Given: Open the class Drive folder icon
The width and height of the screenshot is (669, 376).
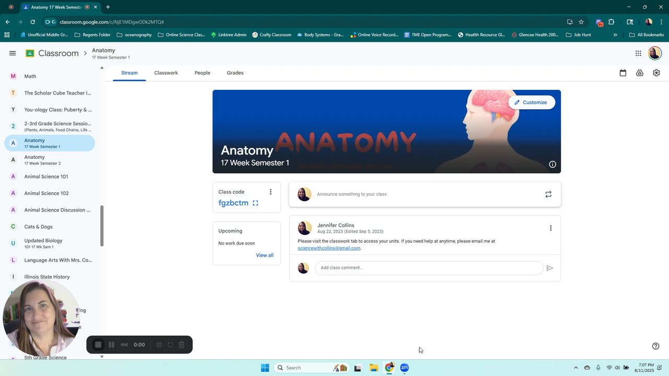Looking at the screenshot, I should pyautogui.click(x=640, y=73).
